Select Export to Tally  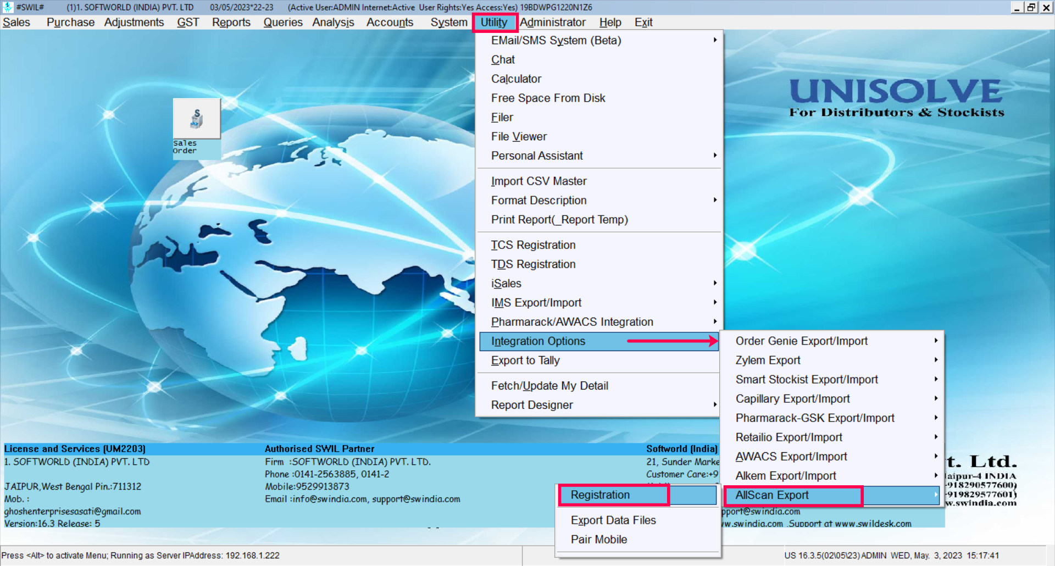(x=599, y=360)
